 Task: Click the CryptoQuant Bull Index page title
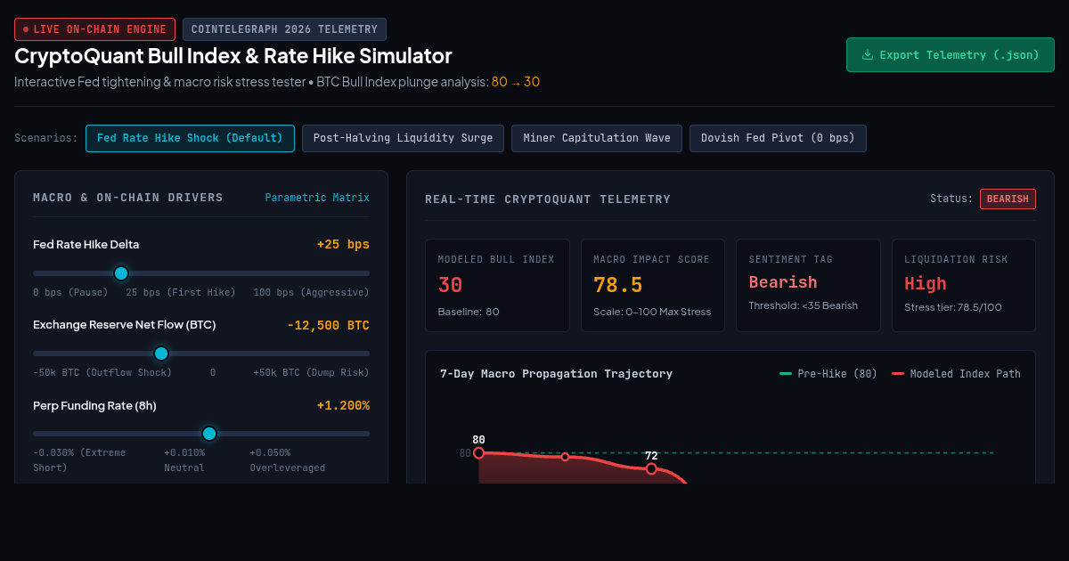[x=233, y=56]
